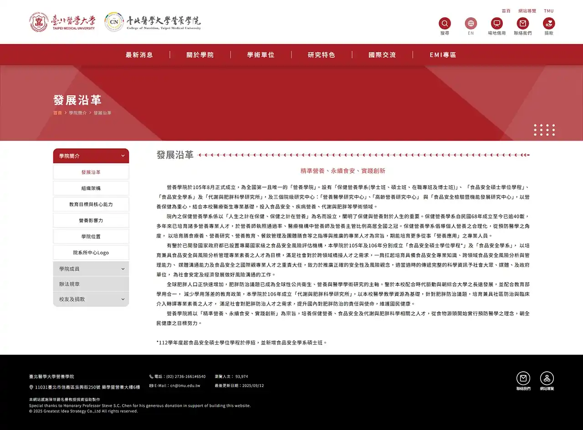The height and width of the screenshot is (430, 583).
Task: Expand the 學院簡介 sidebar section
Action: tap(91, 156)
